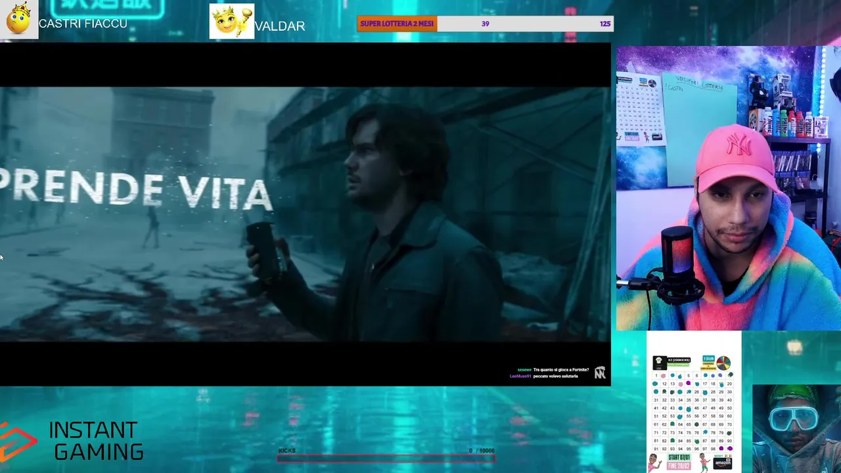This screenshot has height=473, width=841.
Task: Click number 70 on the lottery board
Action: pyautogui.click(x=729, y=424)
